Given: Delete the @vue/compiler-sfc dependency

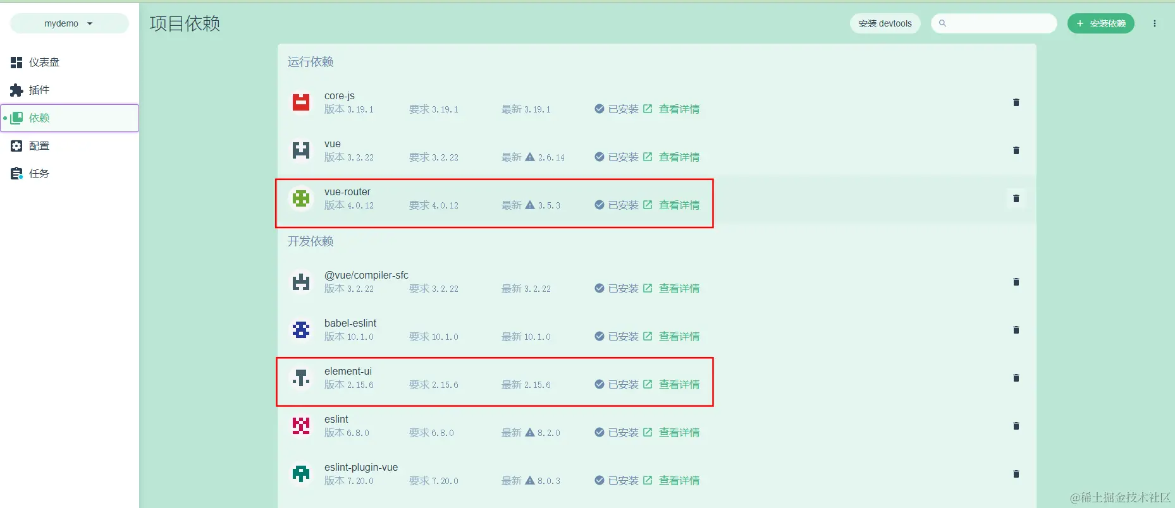Looking at the screenshot, I should pos(1016,282).
